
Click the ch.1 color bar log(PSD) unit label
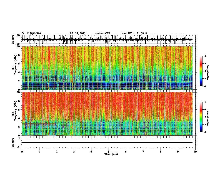tap(208, 72)
